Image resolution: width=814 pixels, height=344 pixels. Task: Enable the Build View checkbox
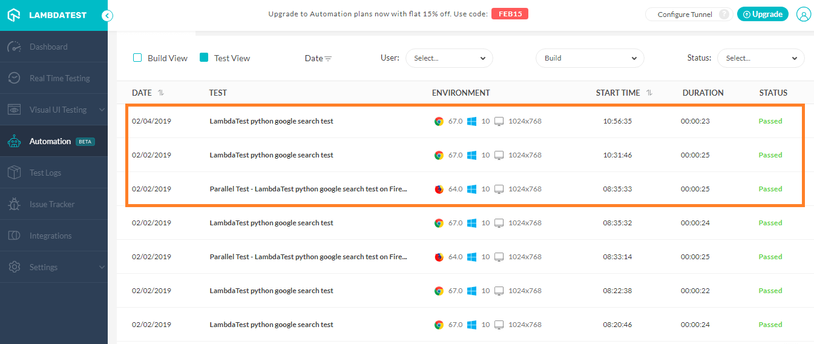point(137,58)
